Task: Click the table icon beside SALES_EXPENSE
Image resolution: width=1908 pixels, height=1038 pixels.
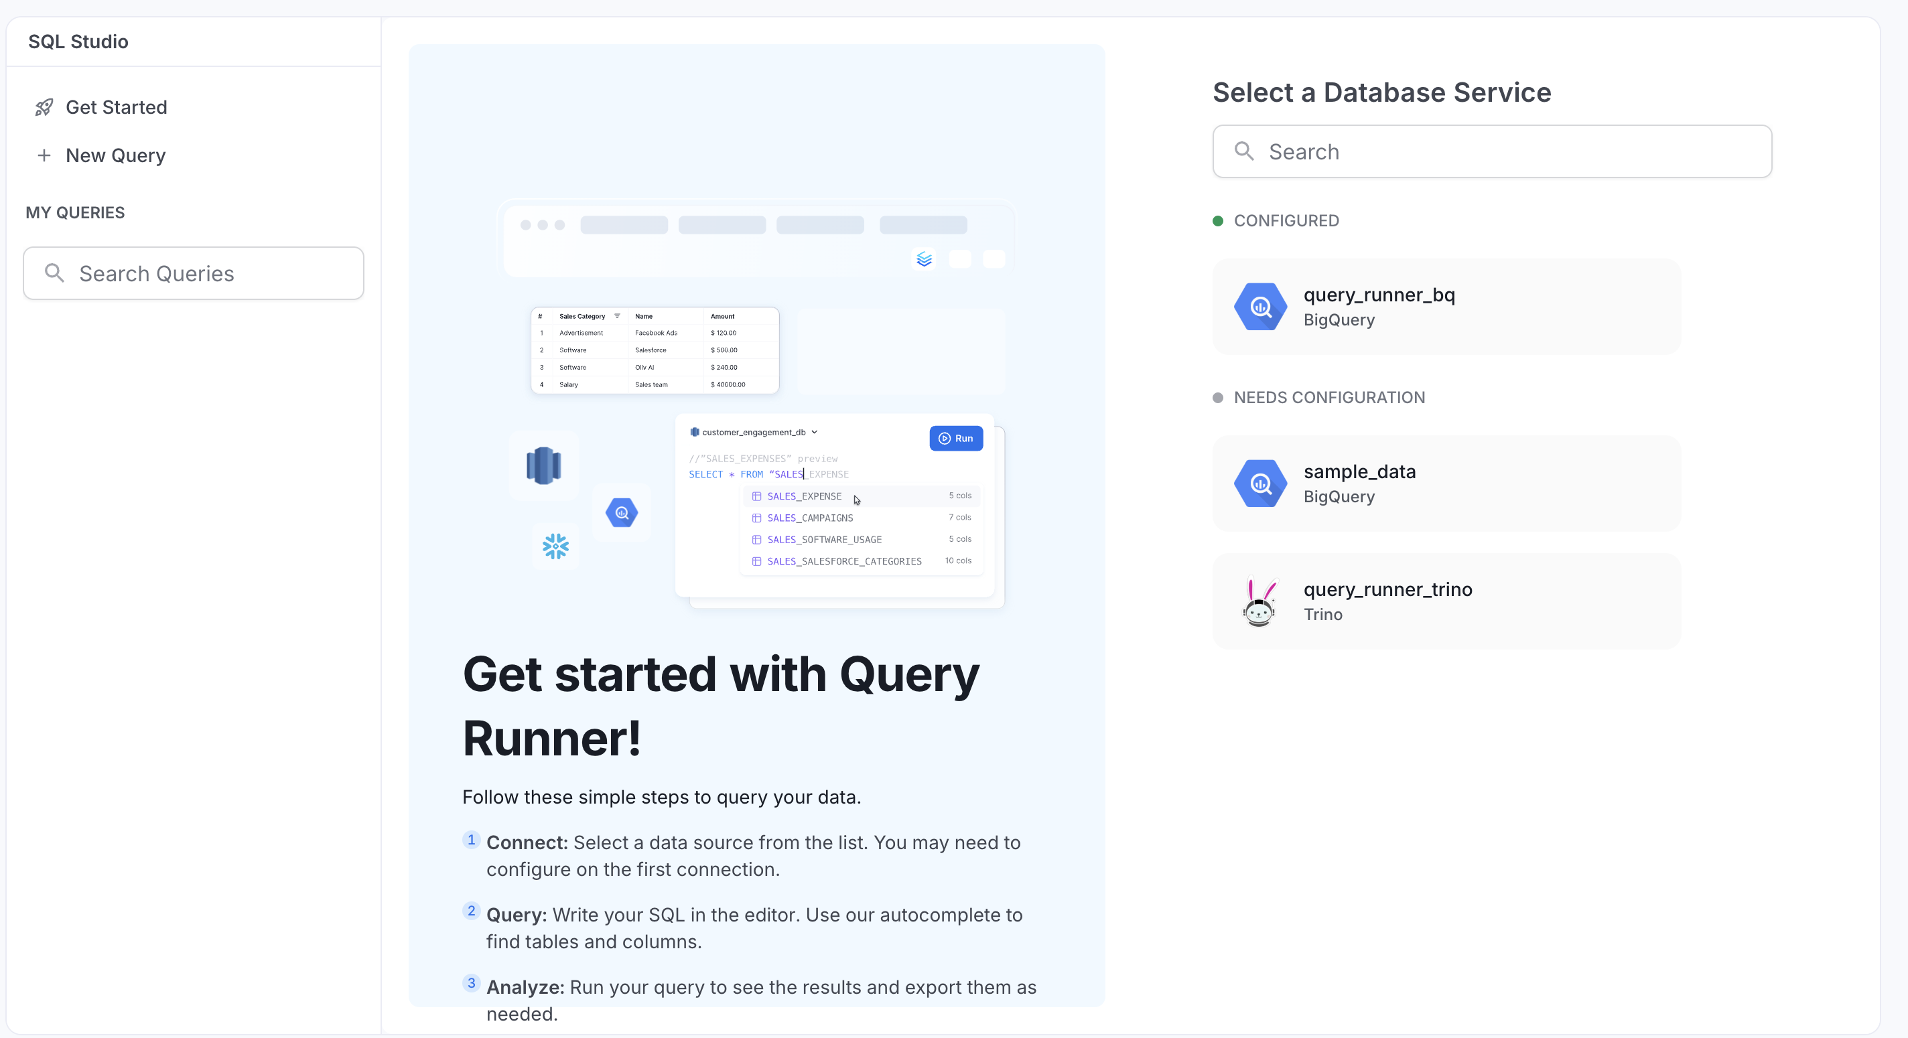Action: pyautogui.click(x=756, y=497)
